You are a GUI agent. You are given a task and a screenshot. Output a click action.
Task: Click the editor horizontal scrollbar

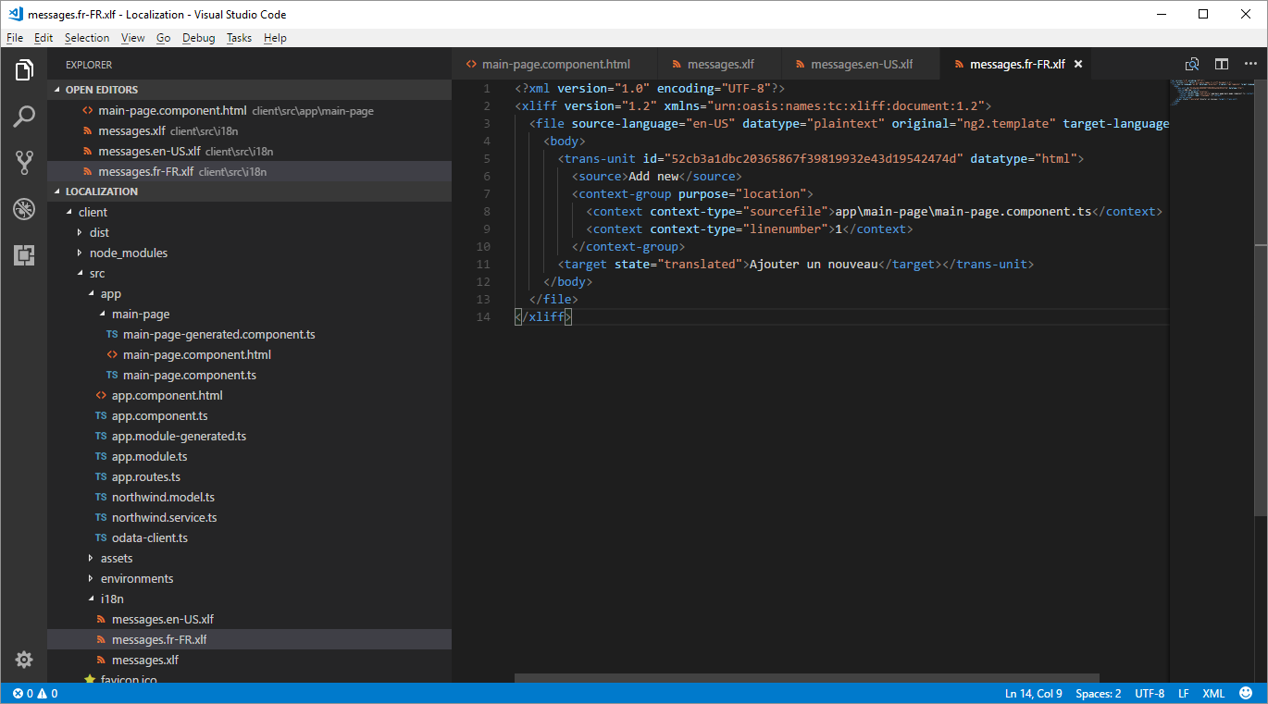[x=807, y=678]
